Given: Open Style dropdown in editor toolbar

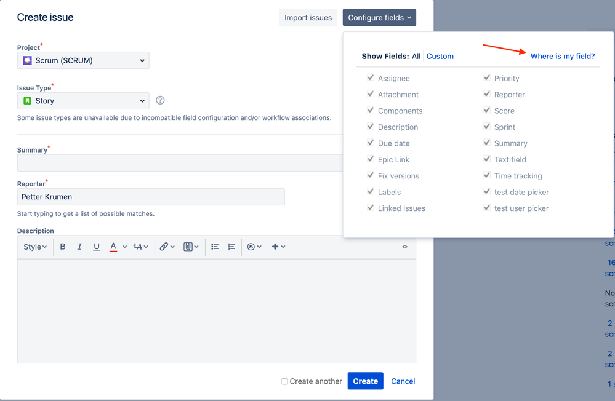Looking at the screenshot, I should tap(35, 247).
